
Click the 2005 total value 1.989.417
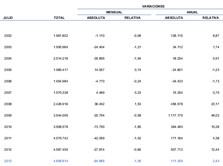[60, 70]
